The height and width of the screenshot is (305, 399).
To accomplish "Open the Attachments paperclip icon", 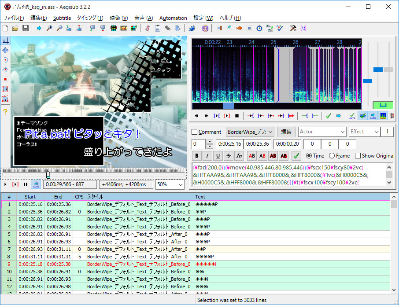I will [168, 28].
